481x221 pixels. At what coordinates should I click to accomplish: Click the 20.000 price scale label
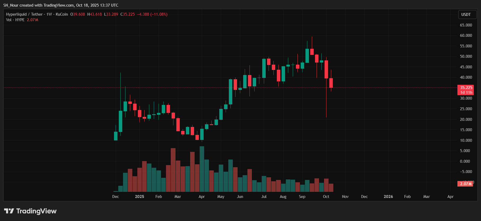pos(466,120)
